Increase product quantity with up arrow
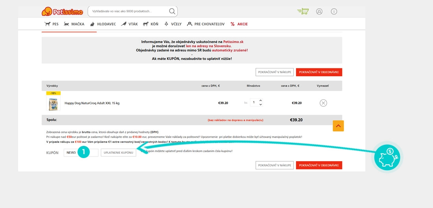Viewport: 433px width, 208px height. (x=261, y=101)
